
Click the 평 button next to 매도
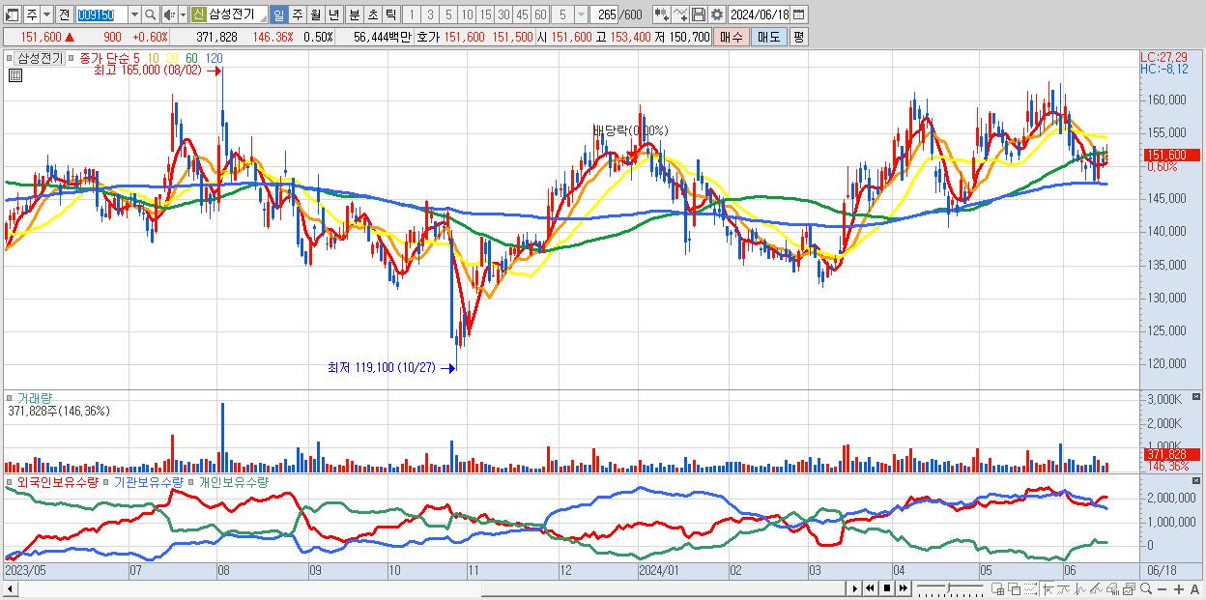point(798,37)
